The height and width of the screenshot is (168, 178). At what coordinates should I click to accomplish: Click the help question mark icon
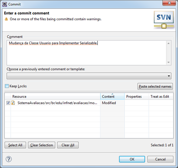(9, 159)
